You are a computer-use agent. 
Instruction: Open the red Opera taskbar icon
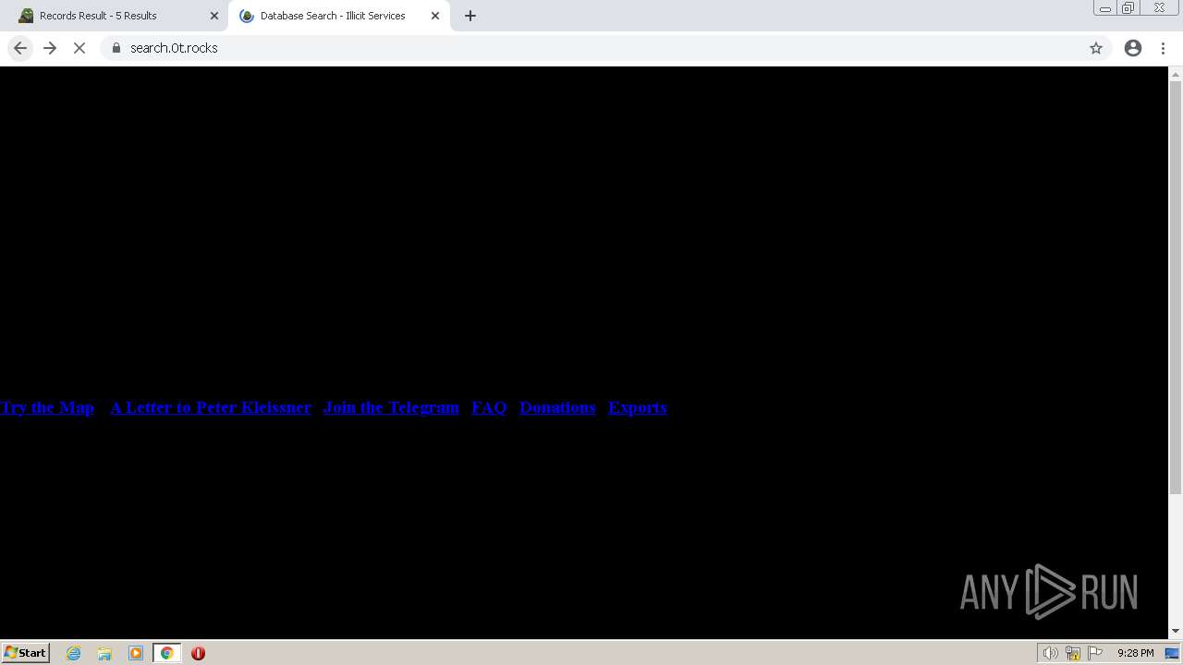coord(198,653)
